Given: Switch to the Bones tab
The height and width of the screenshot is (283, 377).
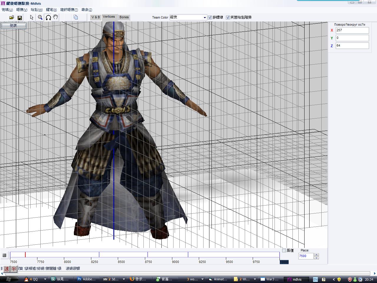Looking at the screenshot, I should pos(124,17).
